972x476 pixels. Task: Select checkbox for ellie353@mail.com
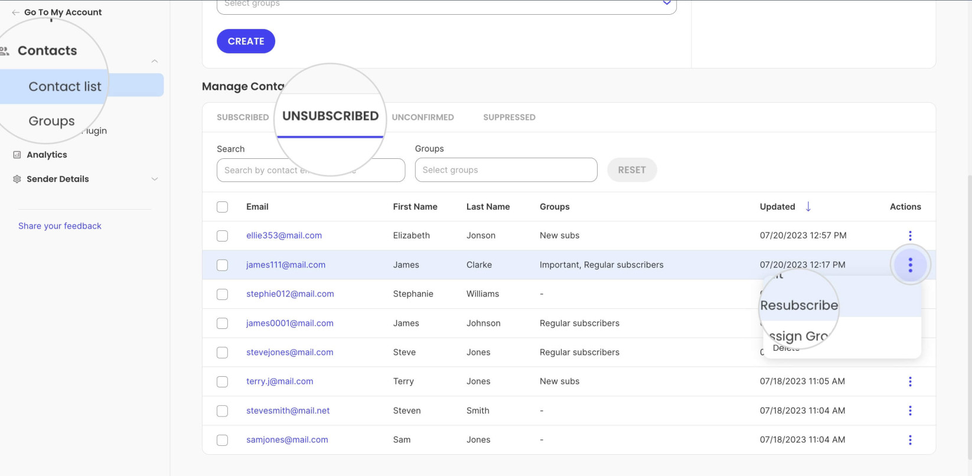point(222,236)
